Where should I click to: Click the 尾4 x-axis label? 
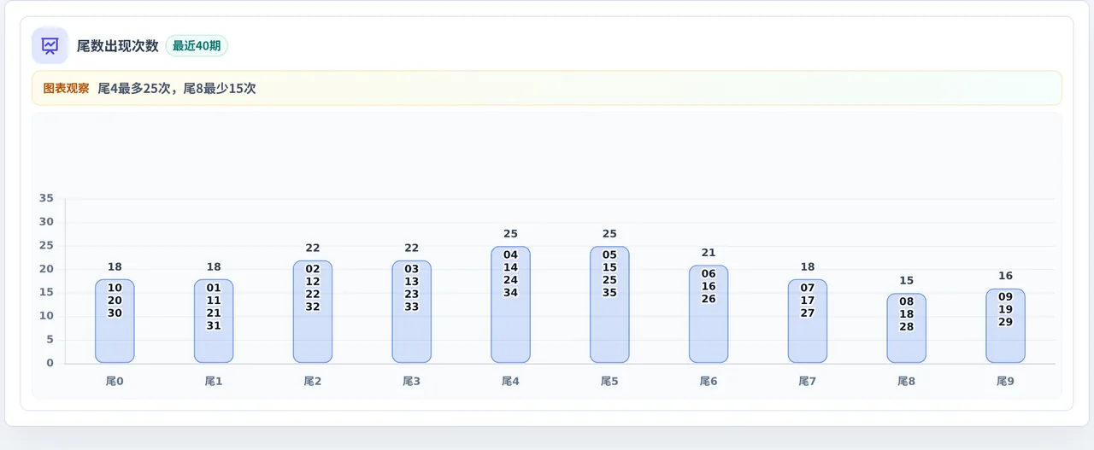[510, 382]
